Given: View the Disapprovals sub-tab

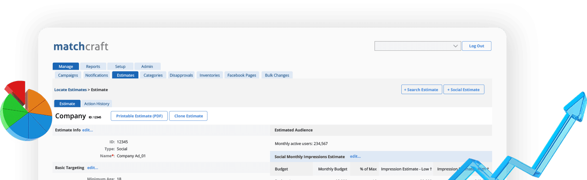Looking at the screenshot, I should pos(181,75).
